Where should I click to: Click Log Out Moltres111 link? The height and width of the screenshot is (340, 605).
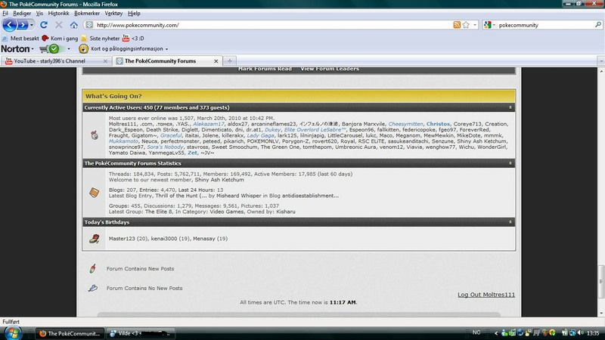tap(486, 295)
